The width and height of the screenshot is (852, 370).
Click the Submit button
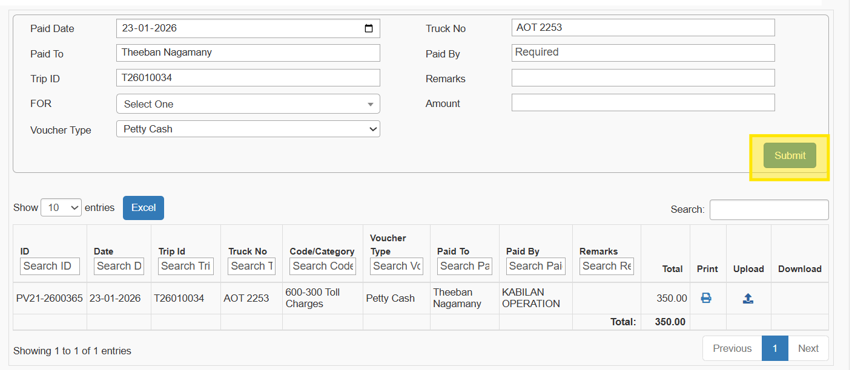click(x=790, y=155)
